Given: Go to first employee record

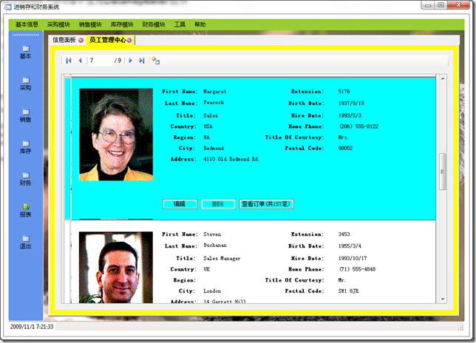Looking at the screenshot, I should click(x=69, y=61).
